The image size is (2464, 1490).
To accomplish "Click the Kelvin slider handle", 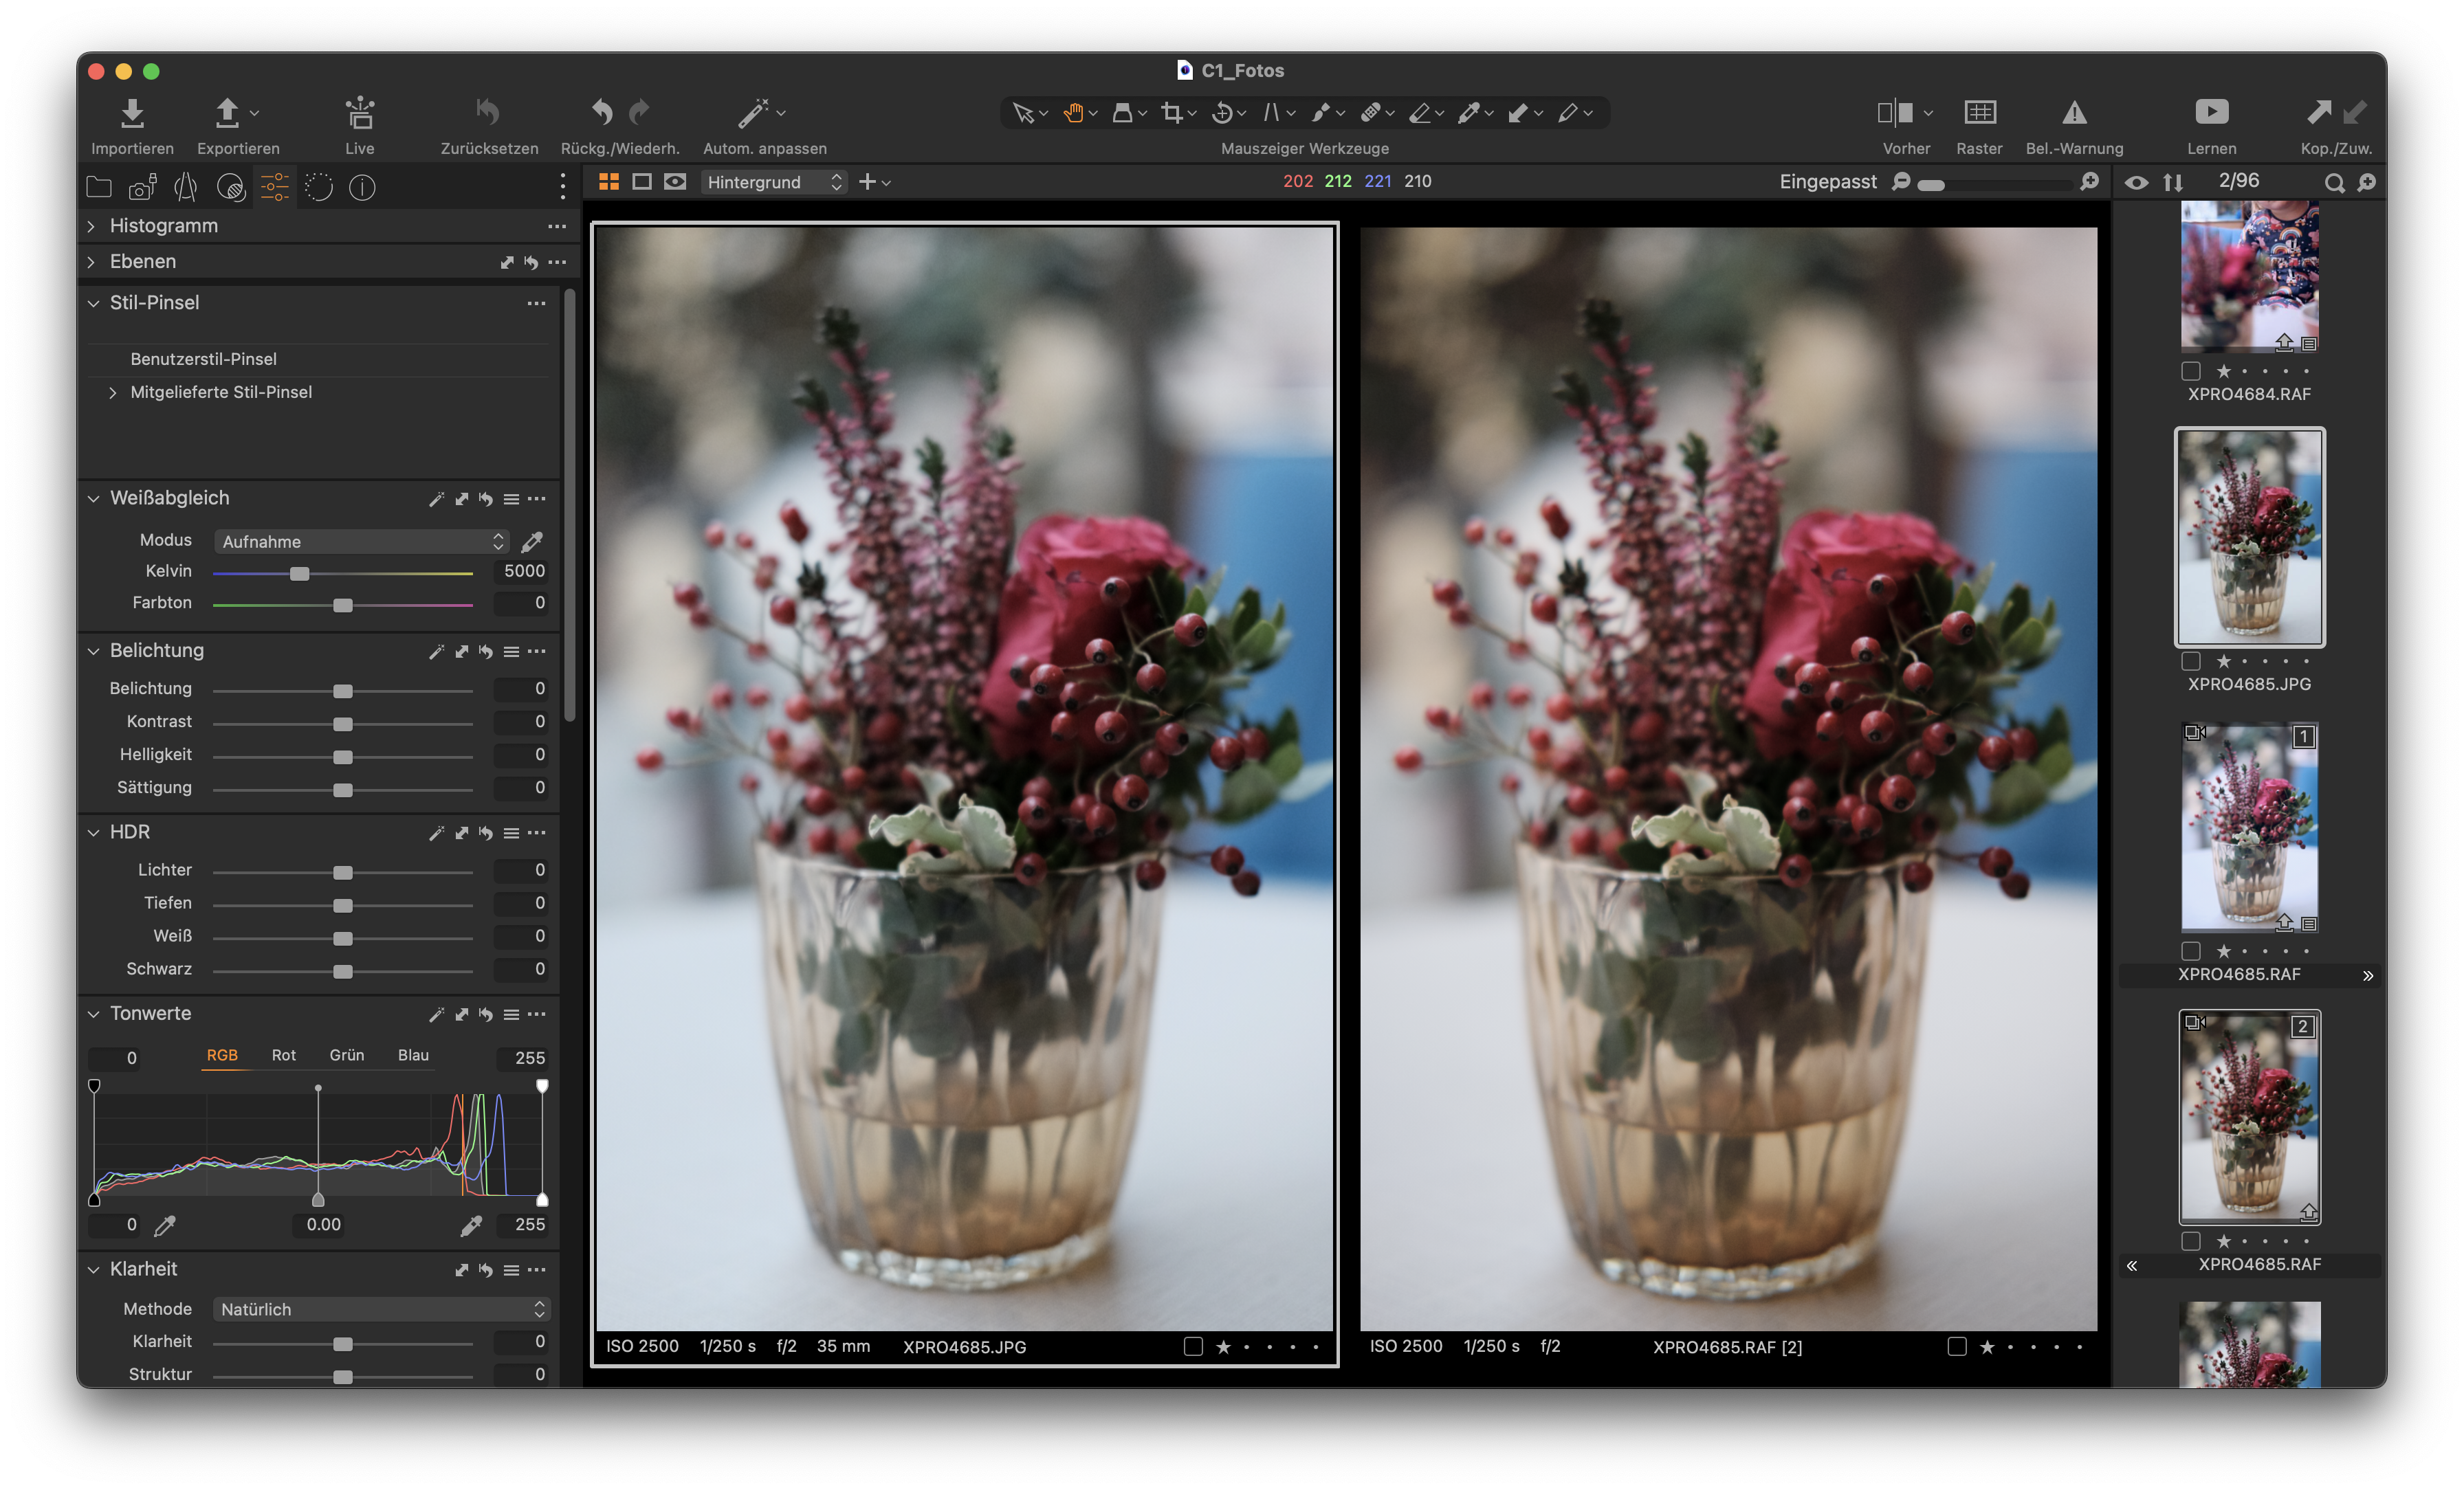I will pos(299,573).
